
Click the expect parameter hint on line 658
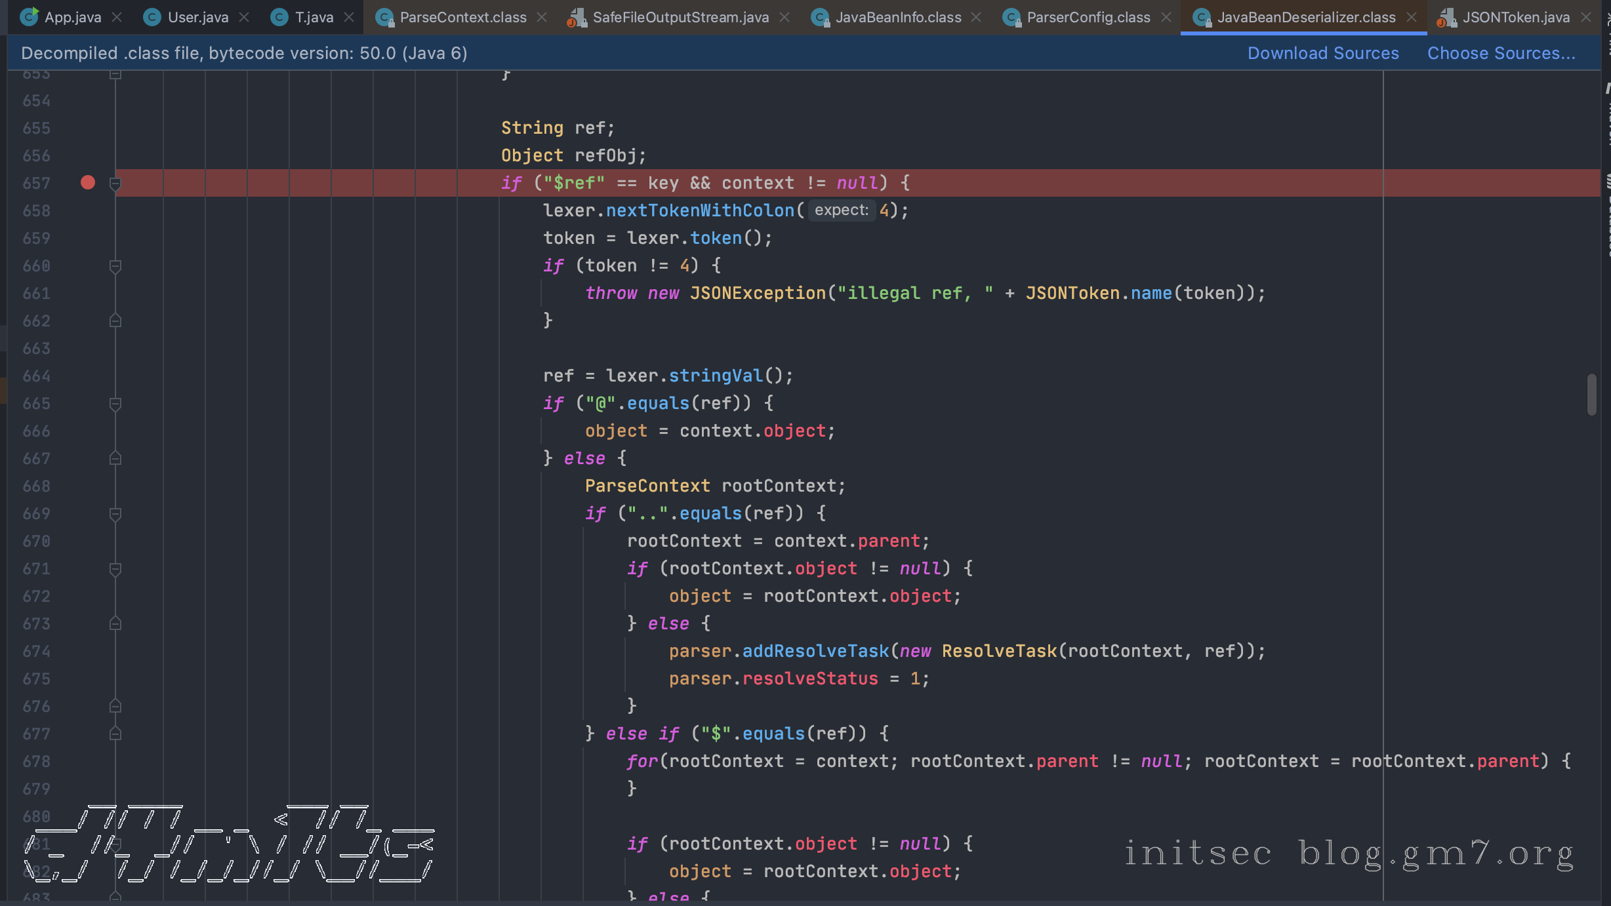(841, 210)
